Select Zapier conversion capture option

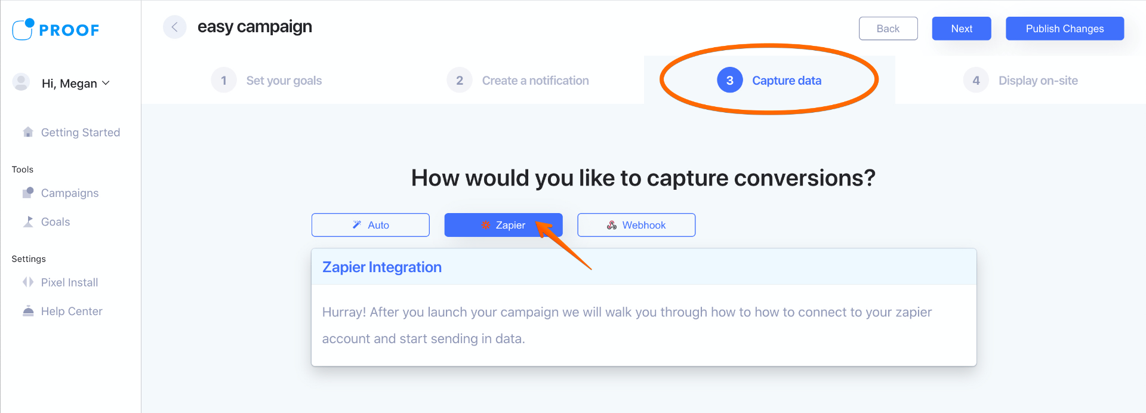click(503, 225)
